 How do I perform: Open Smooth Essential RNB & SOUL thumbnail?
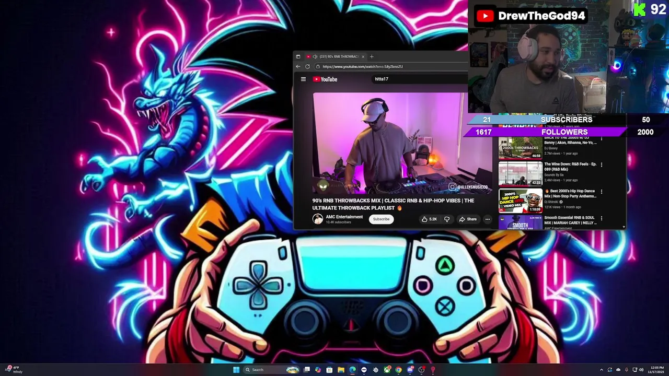pos(520,223)
